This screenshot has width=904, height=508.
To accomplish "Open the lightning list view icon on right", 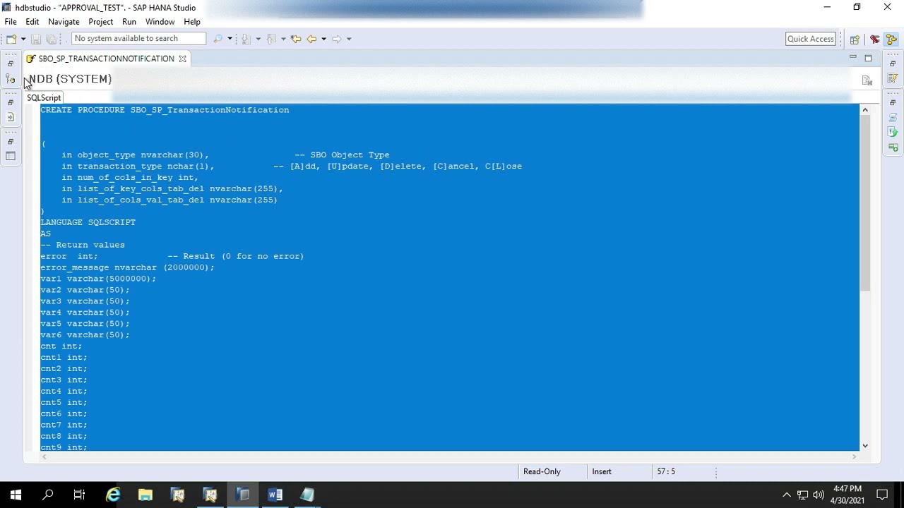I will (893, 78).
